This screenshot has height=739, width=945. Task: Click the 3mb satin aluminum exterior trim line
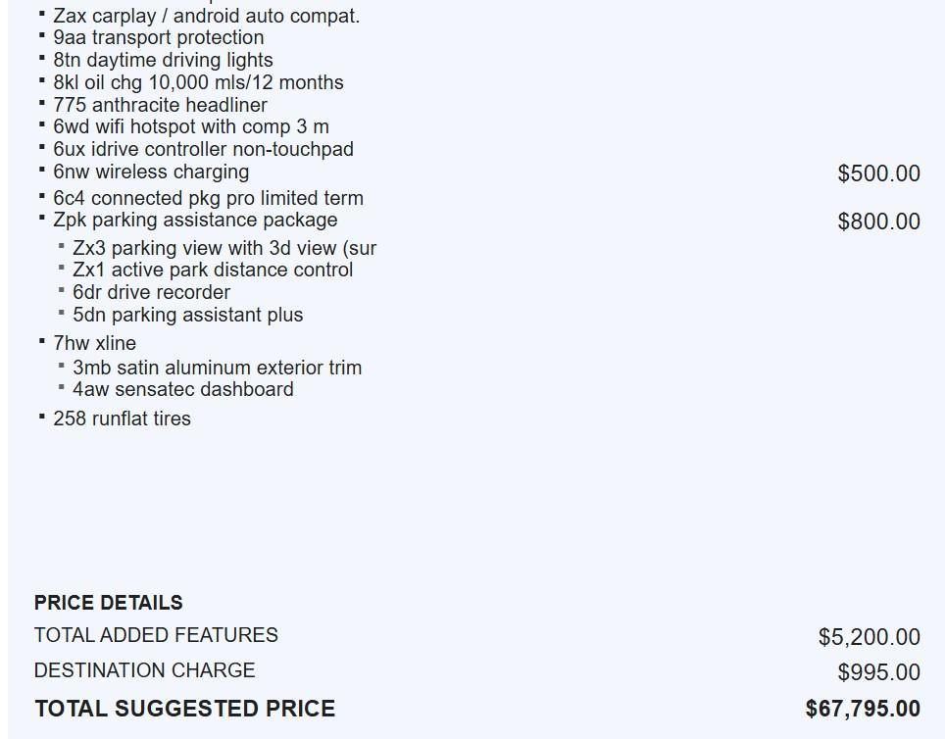[217, 368]
